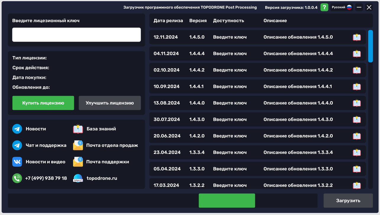380x215 pixels.
Task: Click Улучшить лицензию button
Action: 110,103
